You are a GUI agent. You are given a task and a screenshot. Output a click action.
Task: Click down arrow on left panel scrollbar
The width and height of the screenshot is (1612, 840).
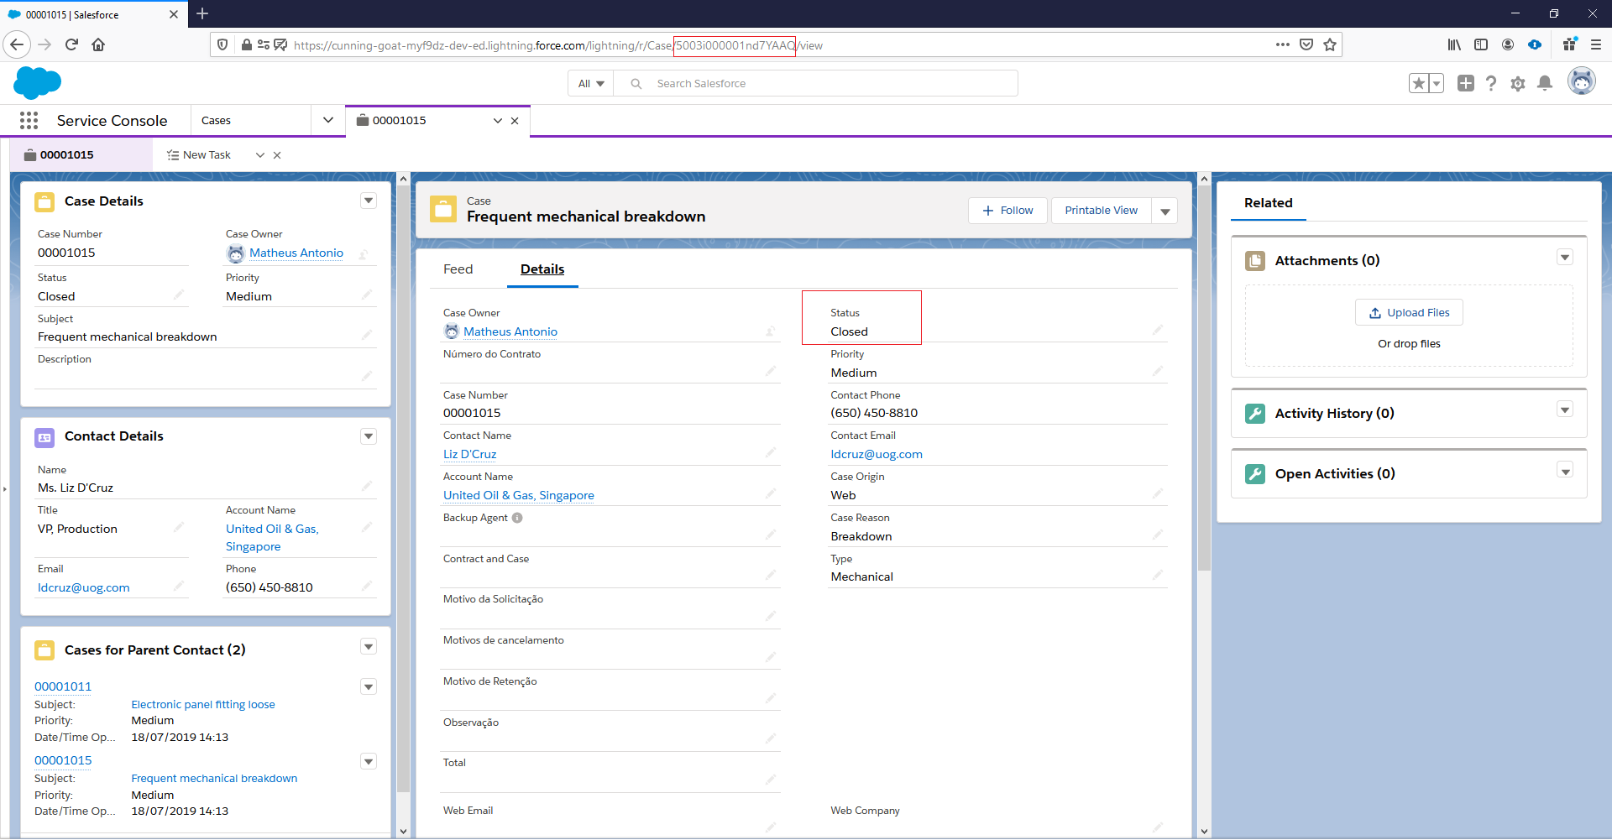pyautogui.click(x=403, y=832)
